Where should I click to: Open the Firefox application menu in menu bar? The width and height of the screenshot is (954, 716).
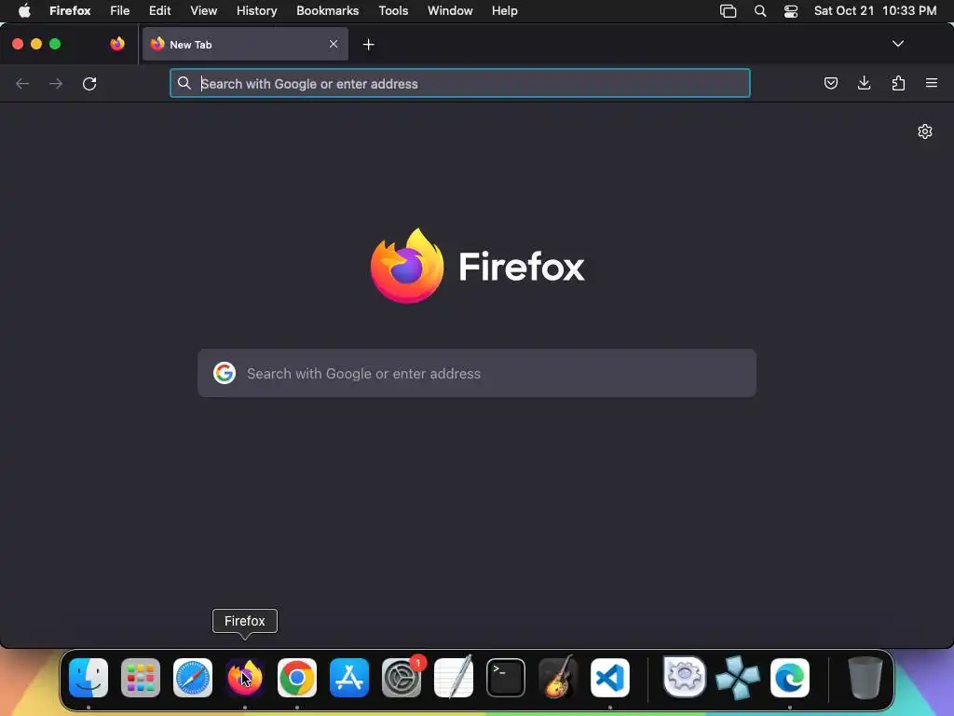tap(70, 11)
